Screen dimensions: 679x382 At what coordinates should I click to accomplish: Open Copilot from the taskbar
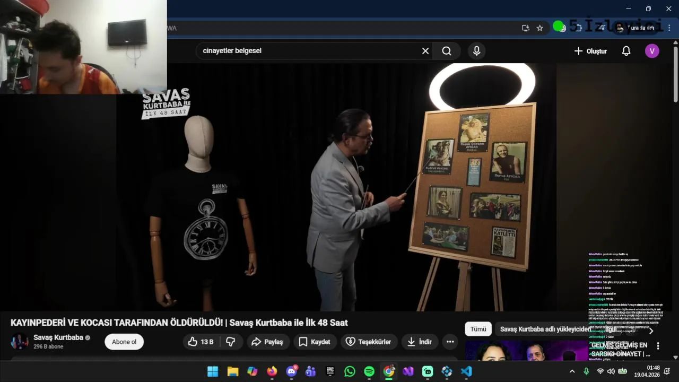253,371
